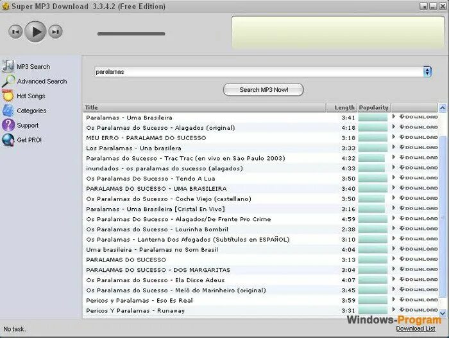The width and height of the screenshot is (449, 338).
Task: Open the Support section label
Action: click(x=28, y=125)
